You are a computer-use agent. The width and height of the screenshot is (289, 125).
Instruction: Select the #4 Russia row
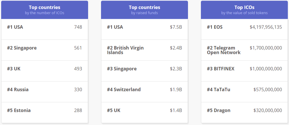44,90
